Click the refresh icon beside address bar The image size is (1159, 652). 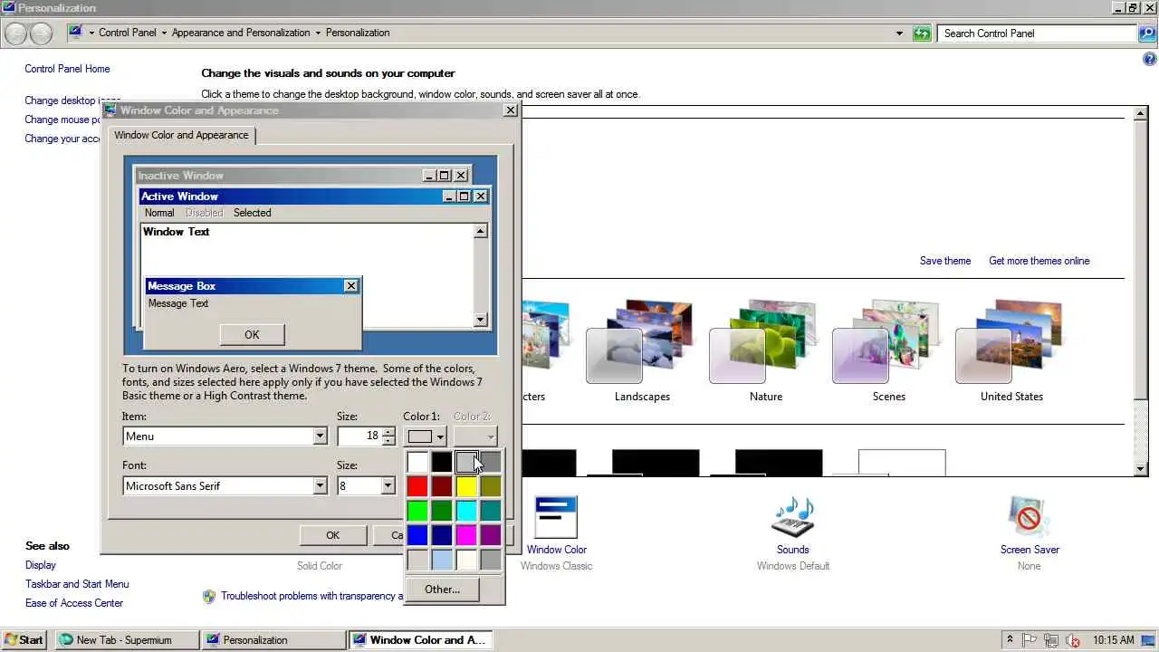pos(922,34)
